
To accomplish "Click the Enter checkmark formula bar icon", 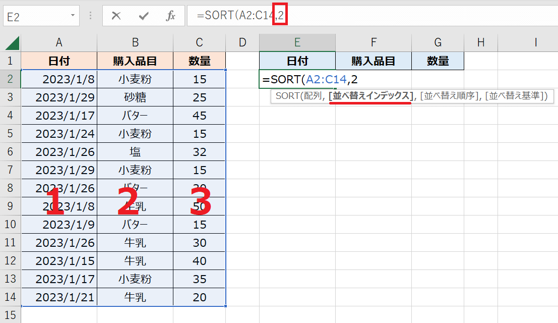I will click(144, 16).
